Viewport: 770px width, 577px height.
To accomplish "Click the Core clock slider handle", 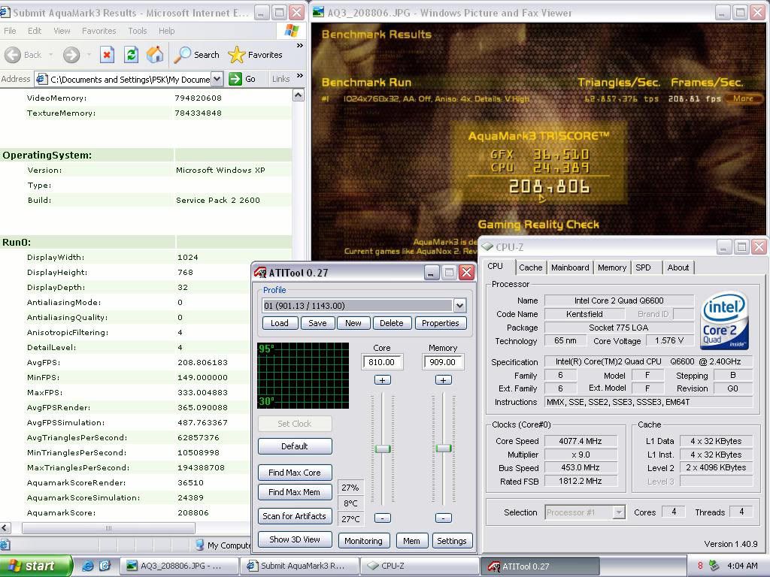I will point(383,449).
